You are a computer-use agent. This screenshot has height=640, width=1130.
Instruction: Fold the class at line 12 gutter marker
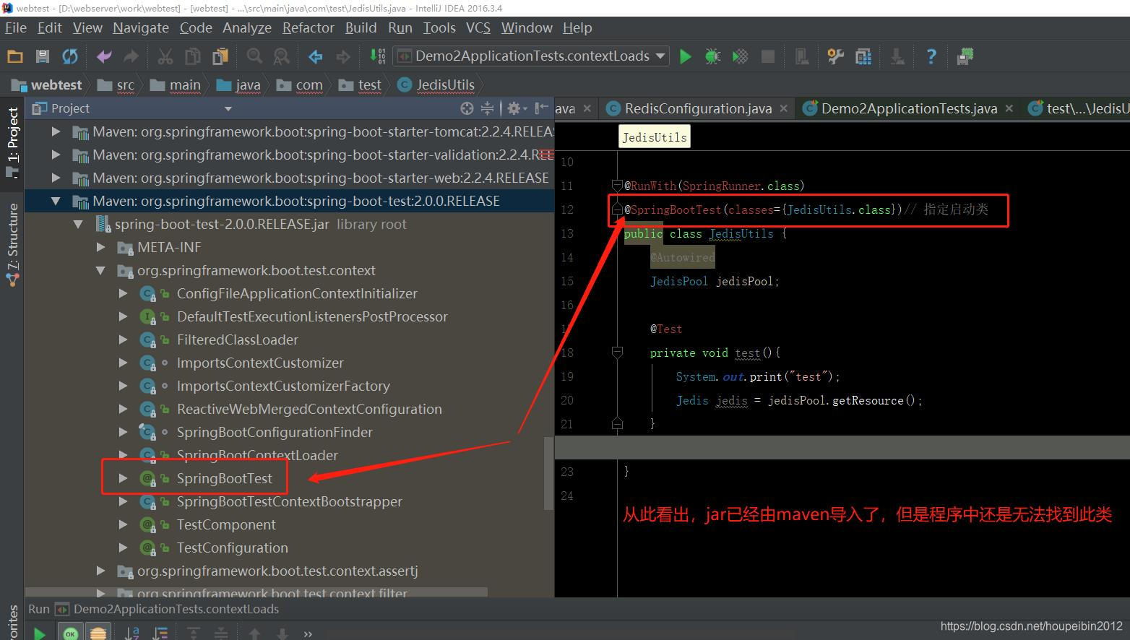(x=617, y=209)
